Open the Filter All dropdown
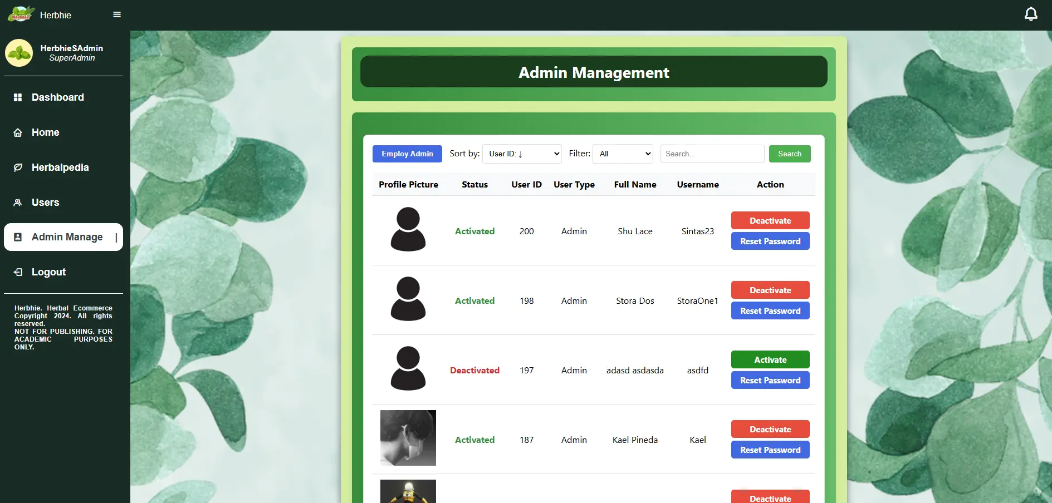Screen dimensions: 1052x503 (623, 154)
